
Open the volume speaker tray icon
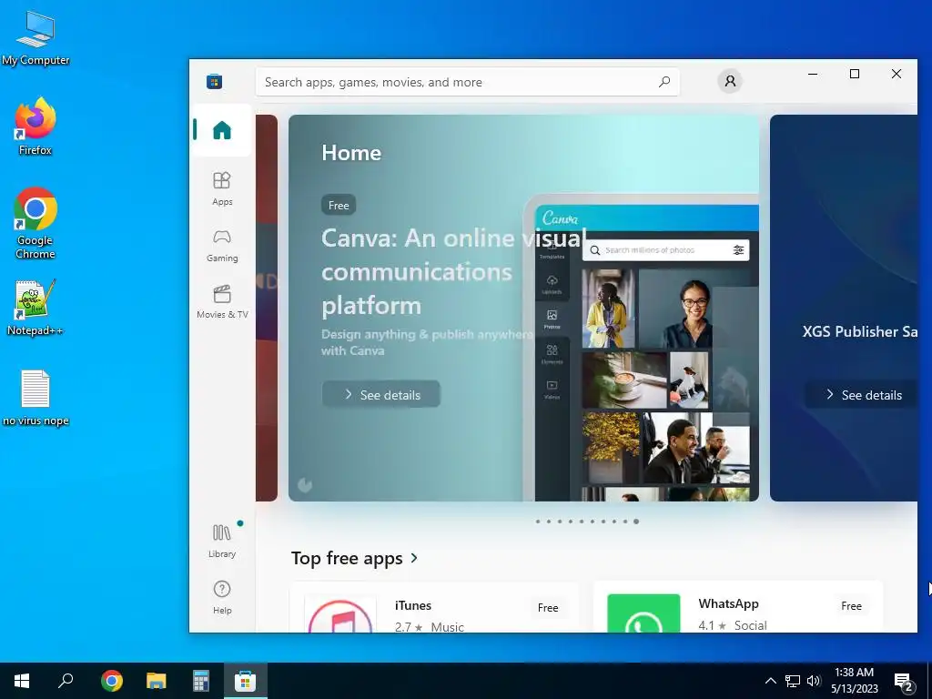point(814,681)
